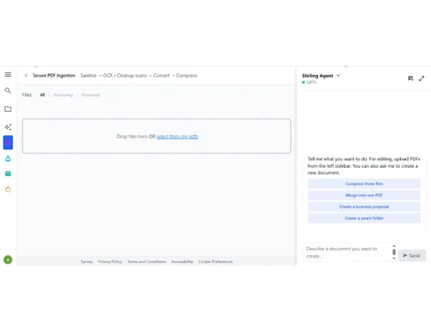
Task: Click the chat input scroll down arrow
Action: (x=394, y=258)
